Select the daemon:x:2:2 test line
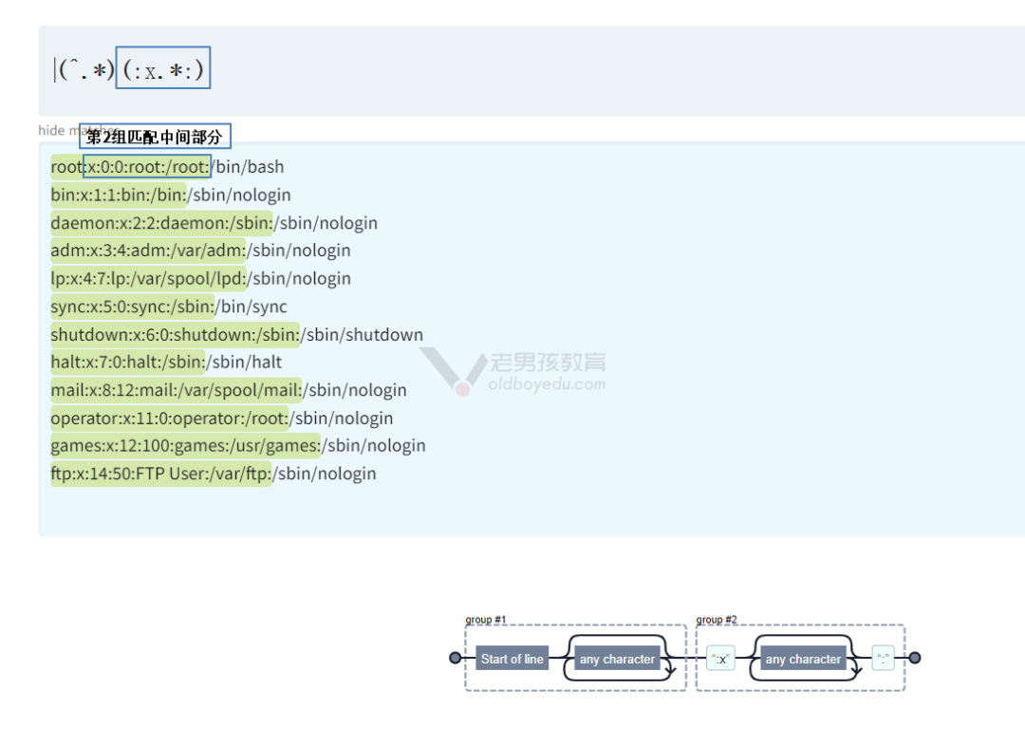 pos(214,223)
